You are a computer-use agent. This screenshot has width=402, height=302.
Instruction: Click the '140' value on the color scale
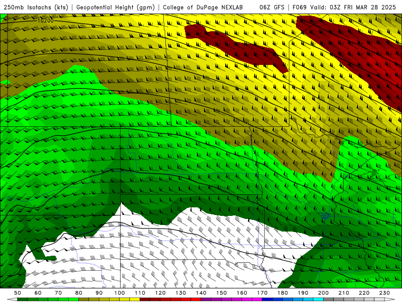pyautogui.click(x=202, y=293)
